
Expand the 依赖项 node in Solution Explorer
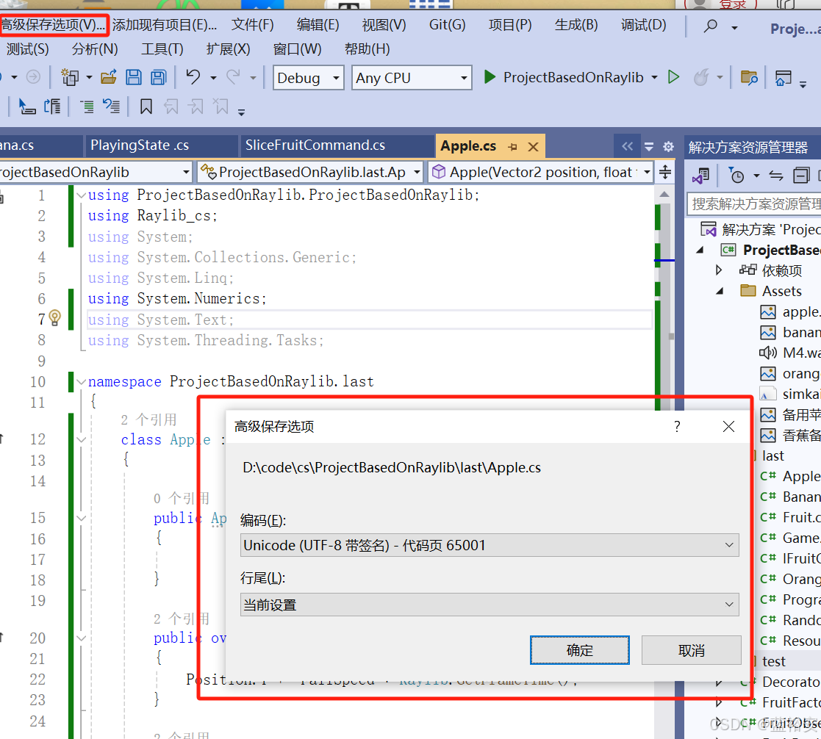tap(719, 270)
